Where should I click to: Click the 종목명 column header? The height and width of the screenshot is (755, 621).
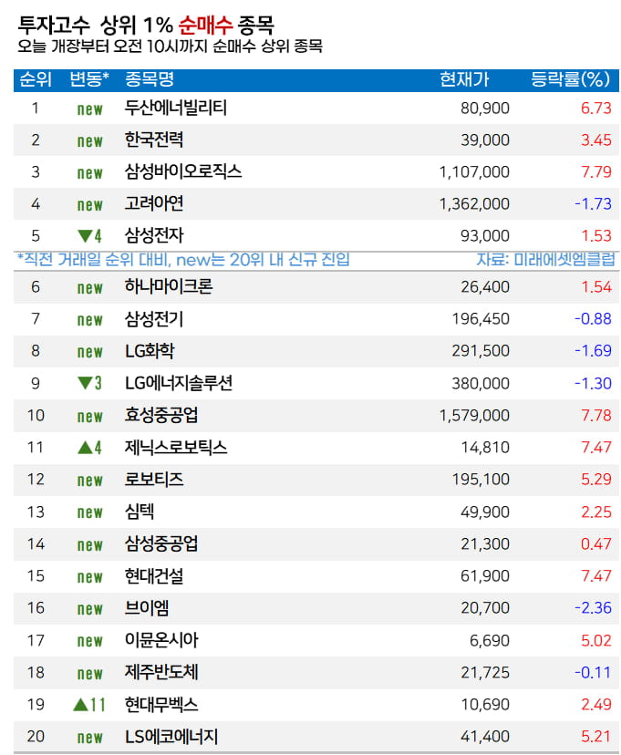[x=150, y=79]
